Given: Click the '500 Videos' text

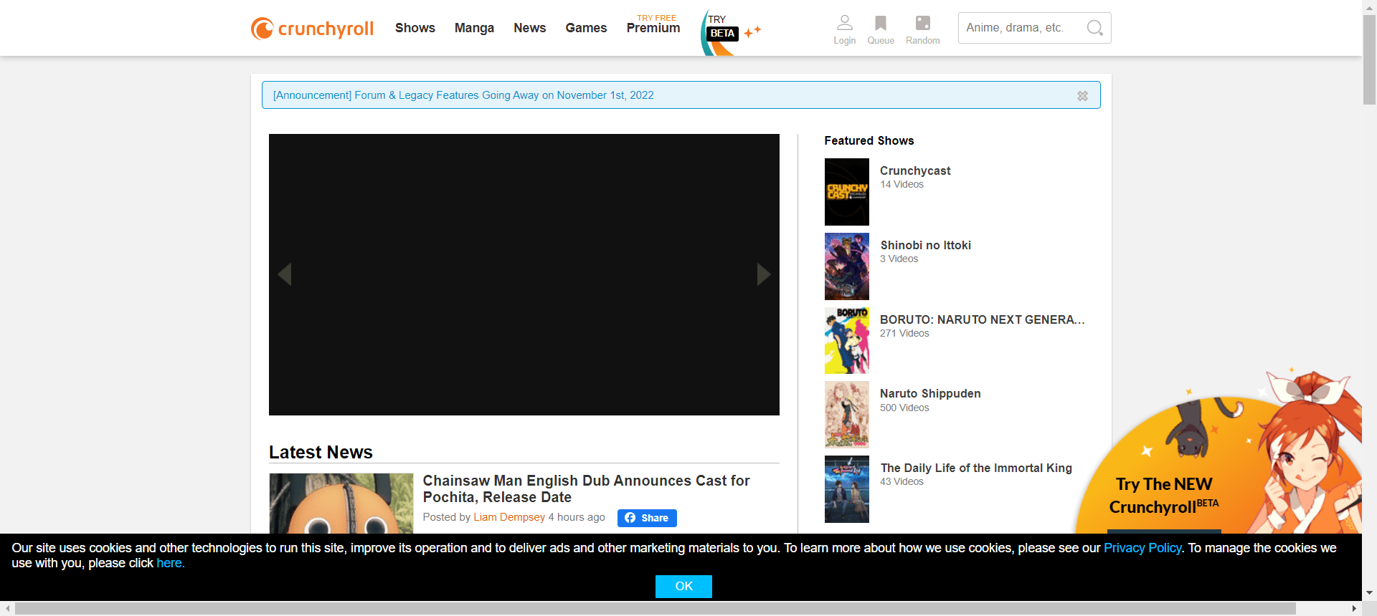Looking at the screenshot, I should (904, 408).
